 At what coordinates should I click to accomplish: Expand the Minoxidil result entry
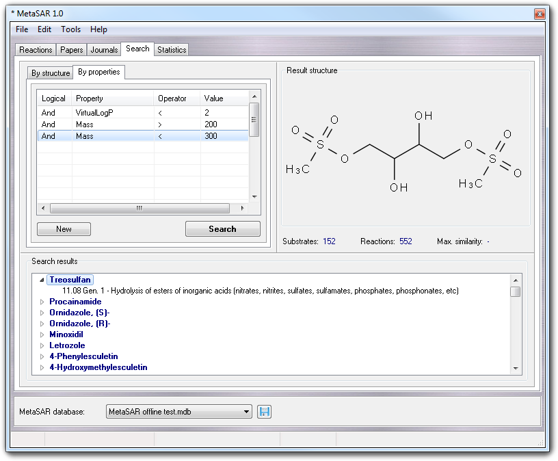coord(42,334)
